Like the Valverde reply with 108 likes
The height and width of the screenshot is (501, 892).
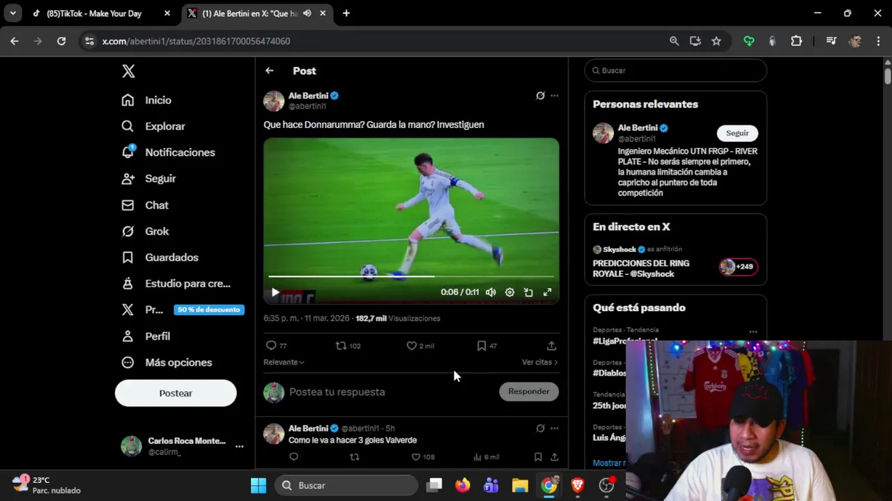pos(416,457)
